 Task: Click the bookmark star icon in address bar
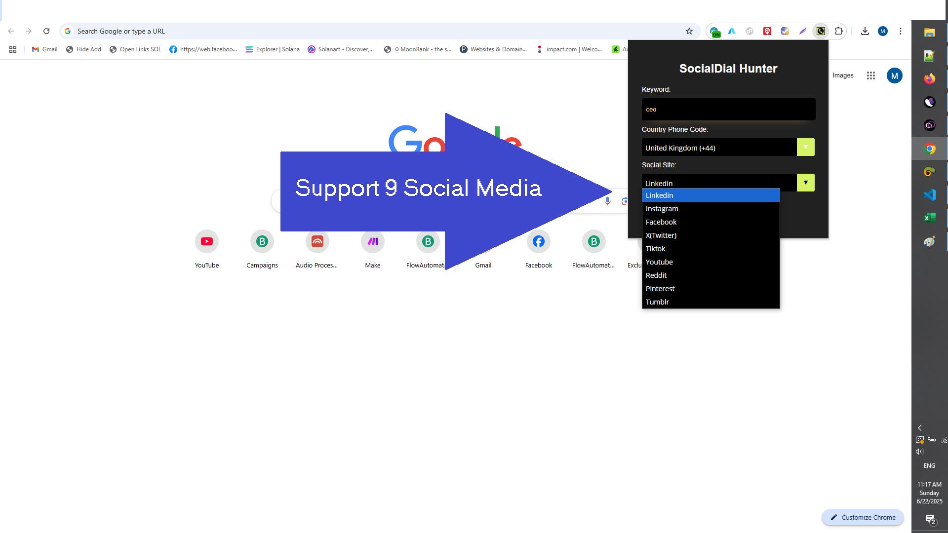coord(689,31)
